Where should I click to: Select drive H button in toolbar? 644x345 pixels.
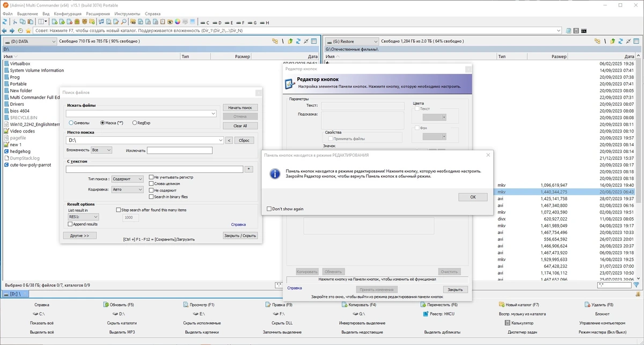pos(265,23)
